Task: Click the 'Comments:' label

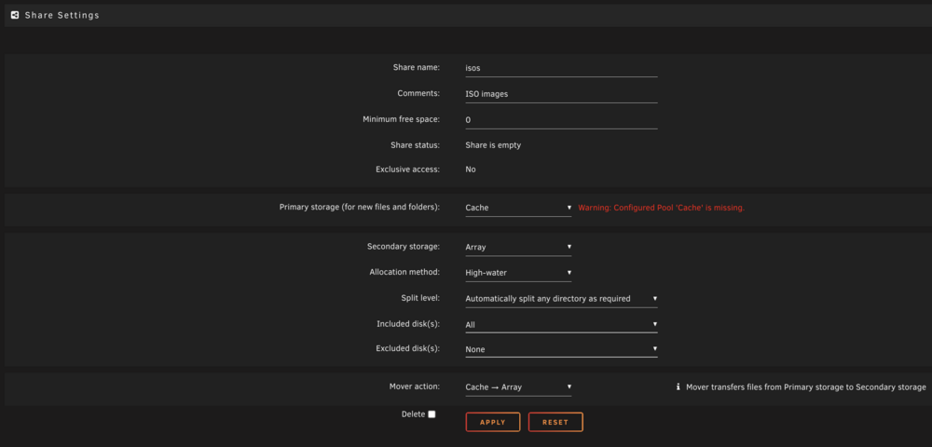Action: (x=418, y=93)
